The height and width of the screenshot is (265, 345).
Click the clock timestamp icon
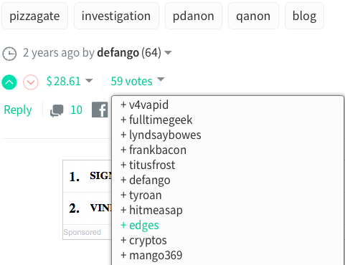coord(9,54)
